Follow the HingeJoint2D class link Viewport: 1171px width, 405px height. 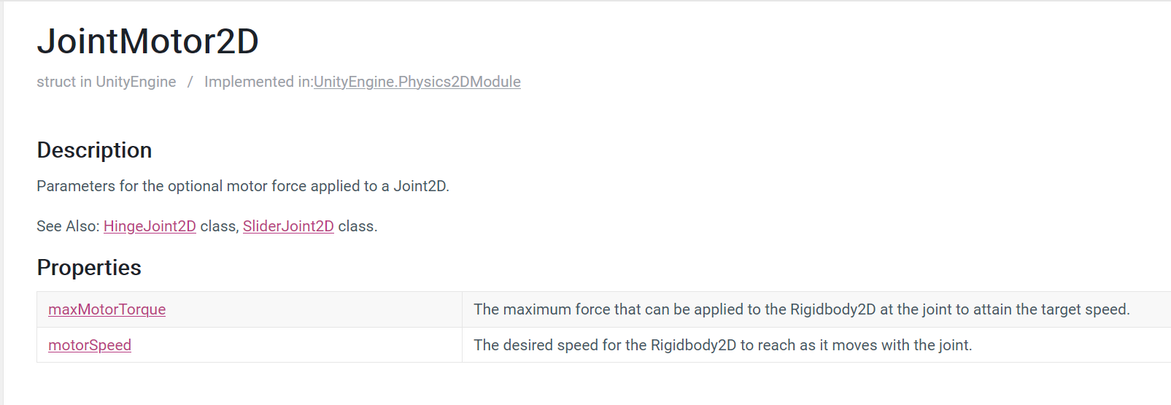[x=150, y=226]
